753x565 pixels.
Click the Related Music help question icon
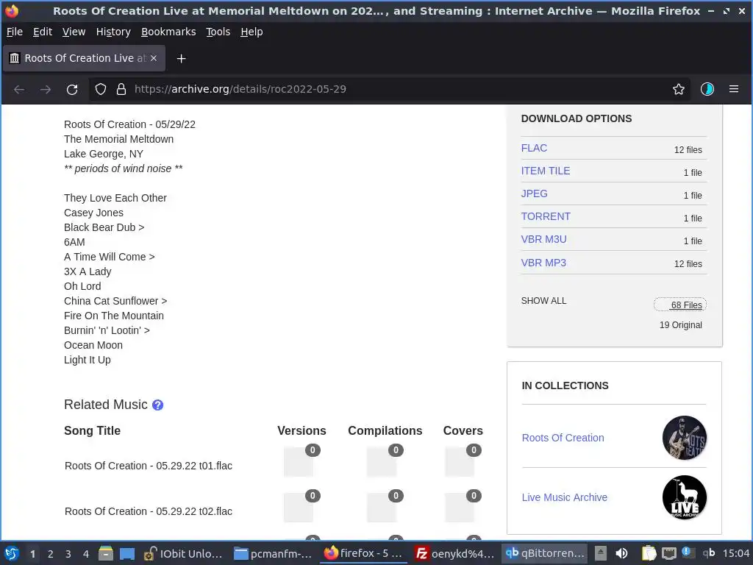coord(157,405)
